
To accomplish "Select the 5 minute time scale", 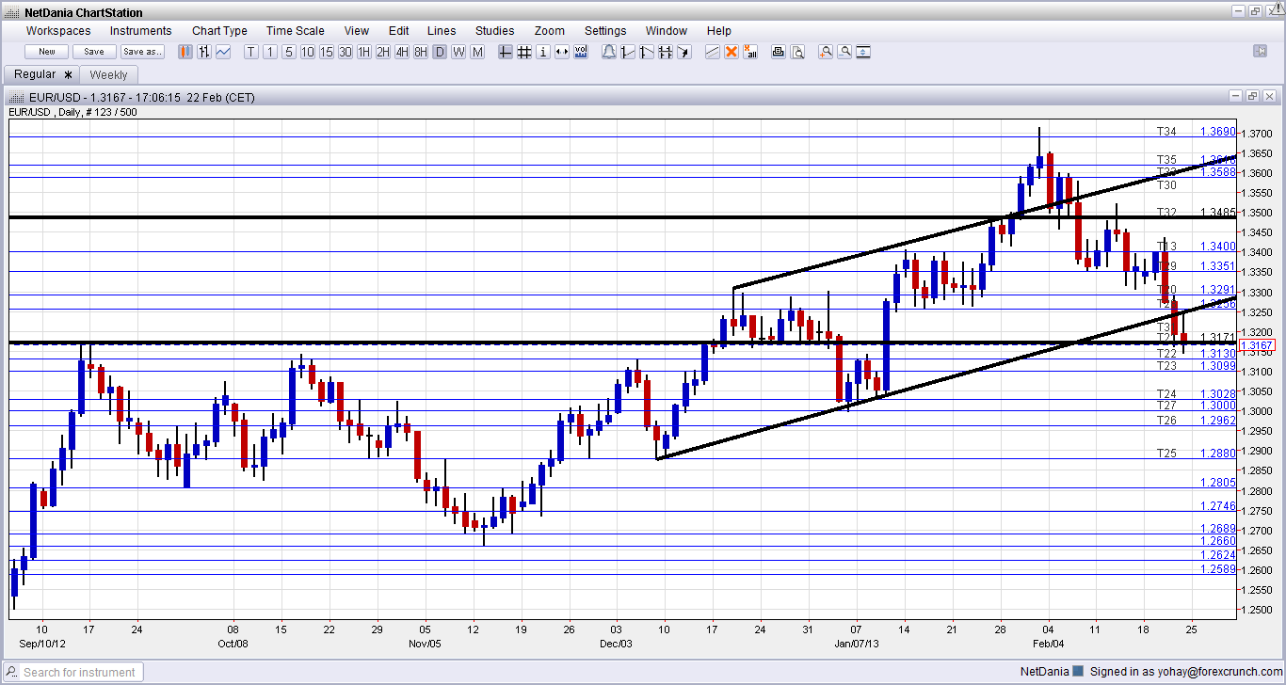I will 289,52.
